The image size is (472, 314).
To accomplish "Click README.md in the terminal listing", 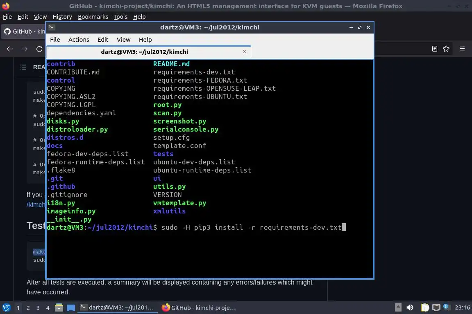I will click(171, 64).
